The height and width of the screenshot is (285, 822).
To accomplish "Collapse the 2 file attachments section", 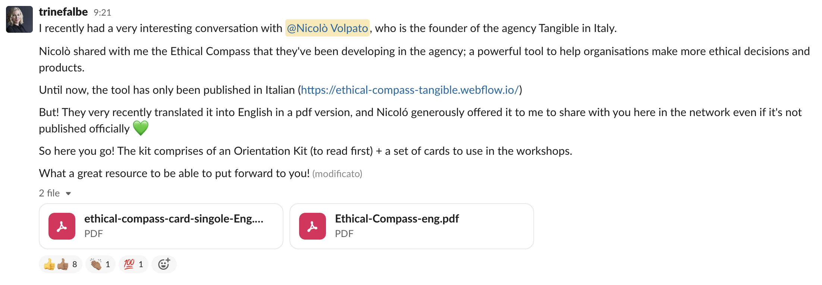I will (68, 193).
